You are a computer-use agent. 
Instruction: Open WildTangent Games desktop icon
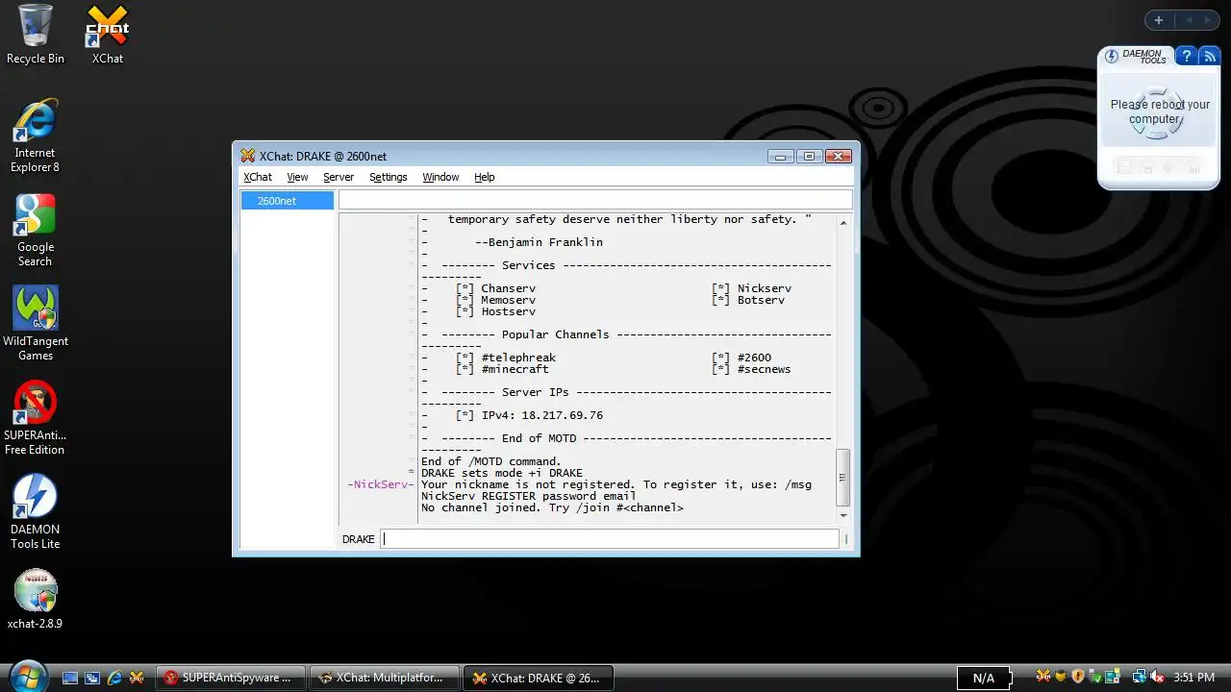pyautogui.click(x=36, y=324)
